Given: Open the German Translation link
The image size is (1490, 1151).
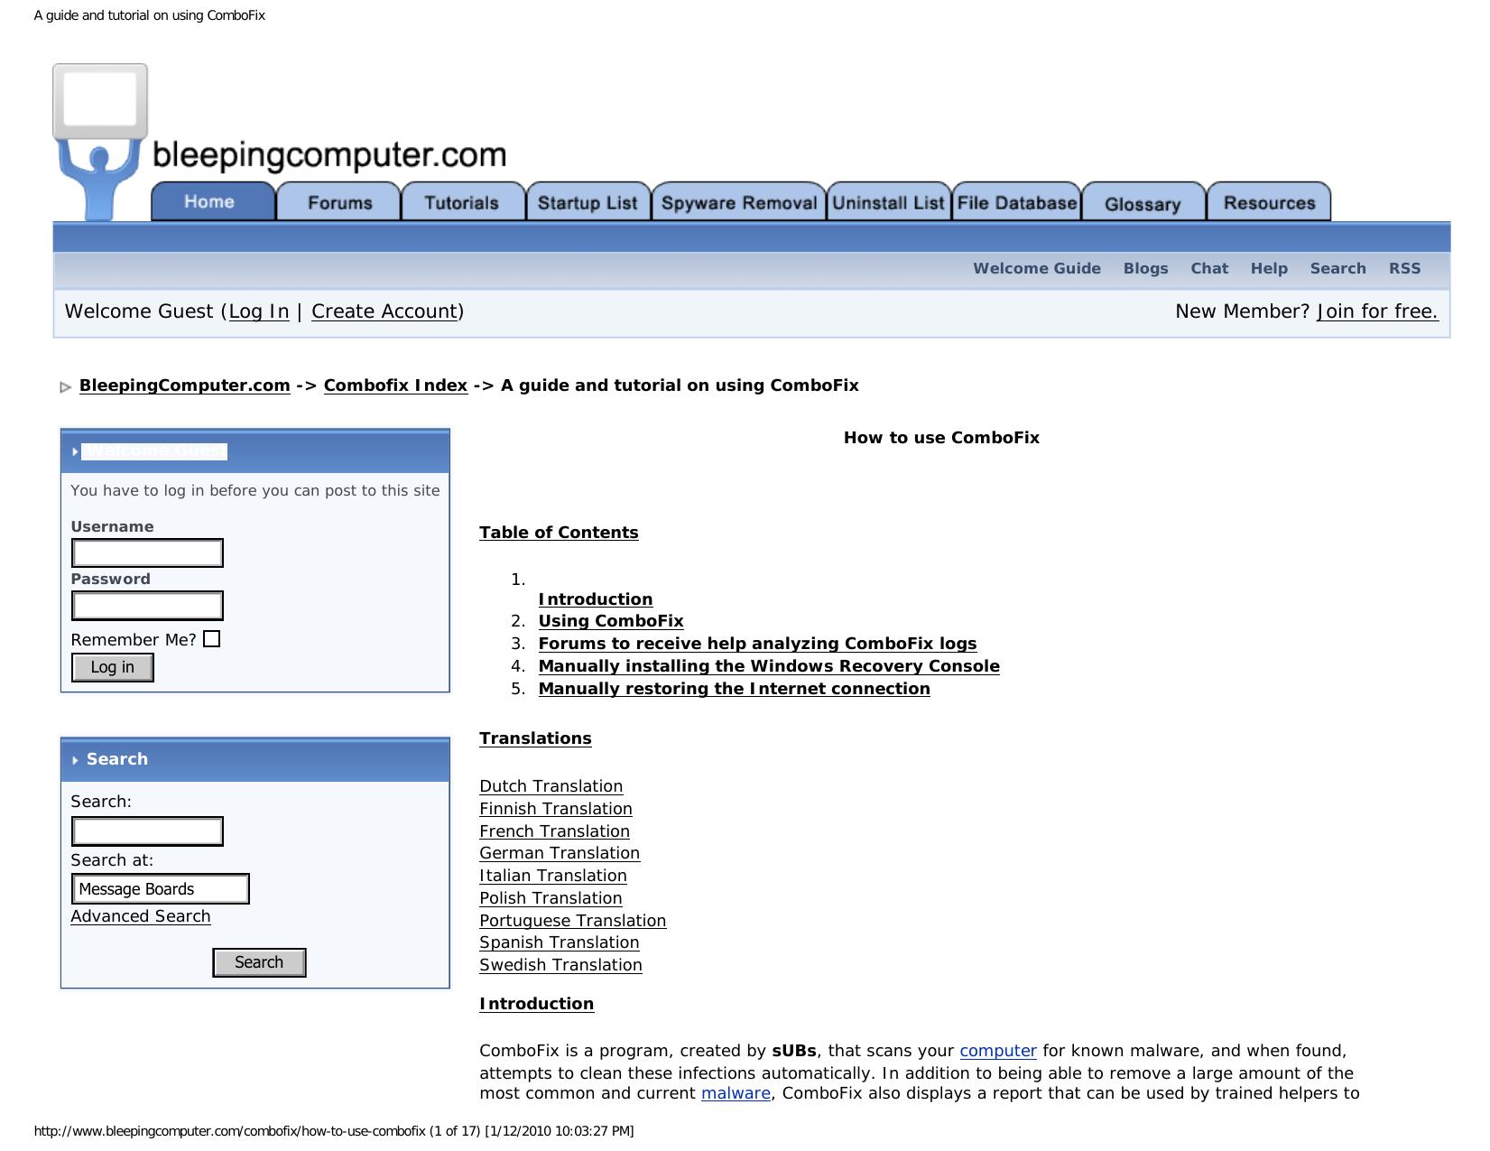Looking at the screenshot, I should 560,853.
